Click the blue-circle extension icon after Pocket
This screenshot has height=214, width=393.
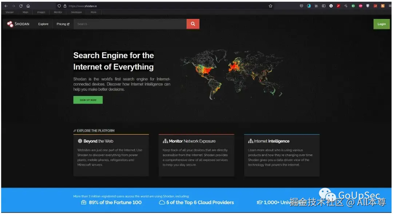309,6
